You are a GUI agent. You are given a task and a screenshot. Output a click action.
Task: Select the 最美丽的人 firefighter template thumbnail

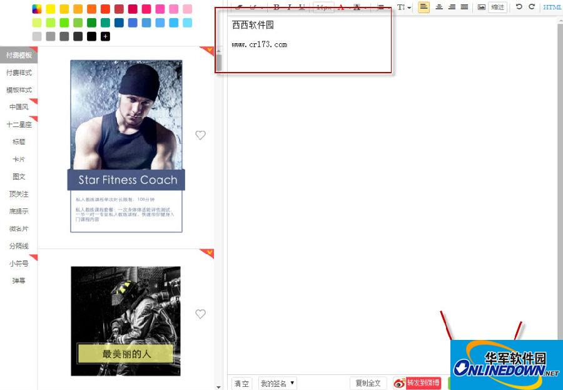(126, 321)
